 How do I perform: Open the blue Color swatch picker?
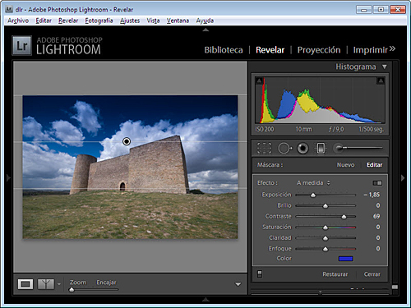click(x=346, y=259)
